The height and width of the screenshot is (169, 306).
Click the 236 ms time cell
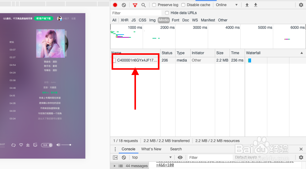(237, 60)
